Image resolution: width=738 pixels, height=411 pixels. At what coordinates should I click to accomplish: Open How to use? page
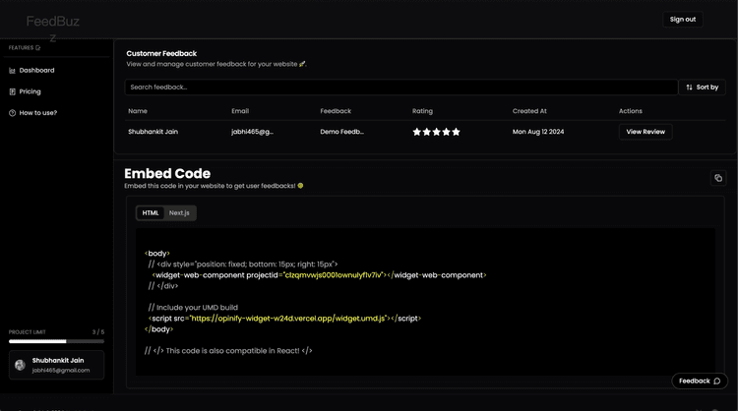(32, 113)
